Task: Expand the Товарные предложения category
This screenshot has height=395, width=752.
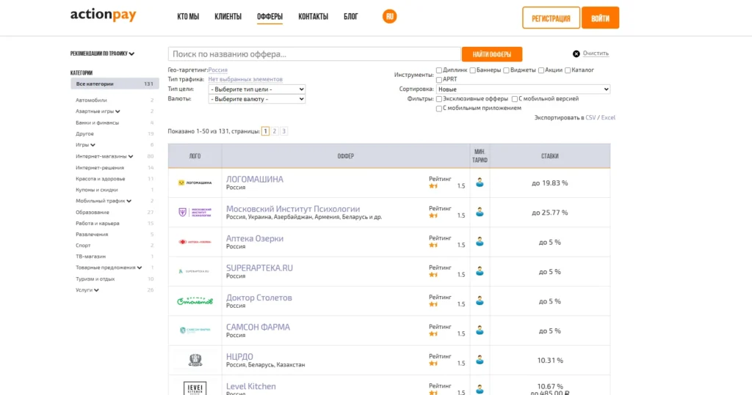Action: tap(139, 267)
